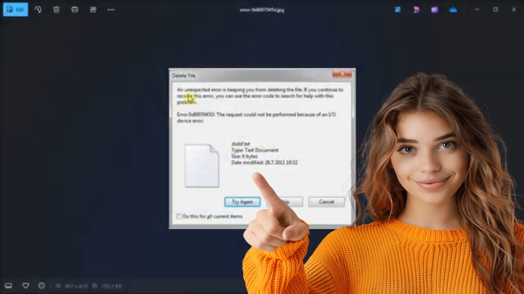Share the image via the share icon

click(x=93, y=9)
